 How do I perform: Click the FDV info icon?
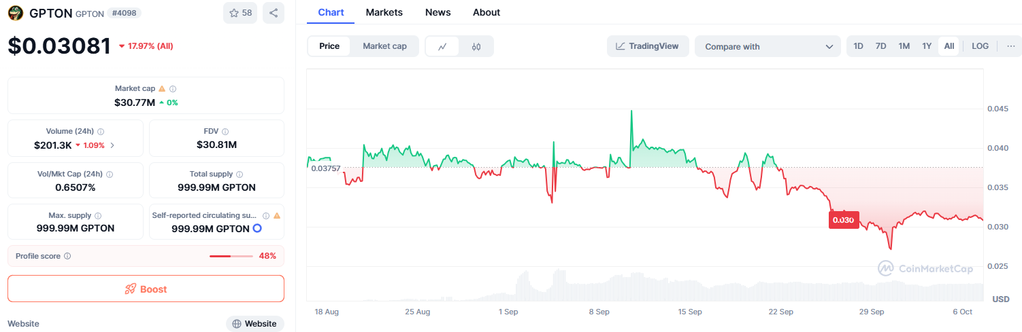(225, 132)
